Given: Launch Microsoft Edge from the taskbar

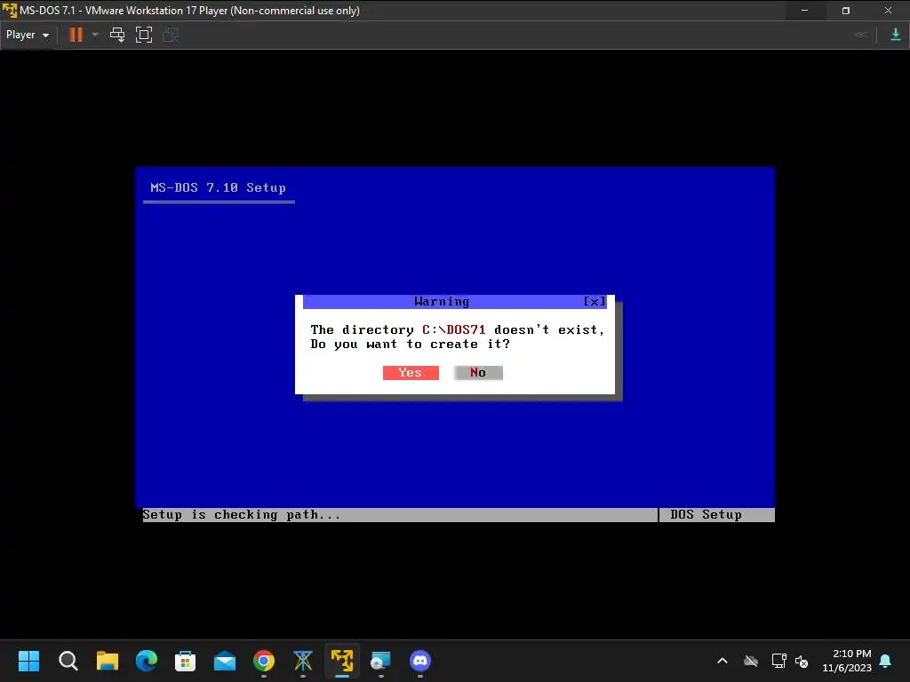Looking at the screenshot, I should [x=147, y=661].
